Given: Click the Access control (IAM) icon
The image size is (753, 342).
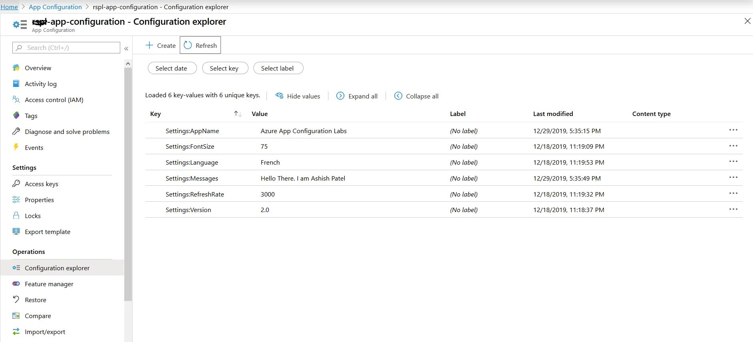Looking at the screenshot, I should pyautogui.click(x=16, y=100).
